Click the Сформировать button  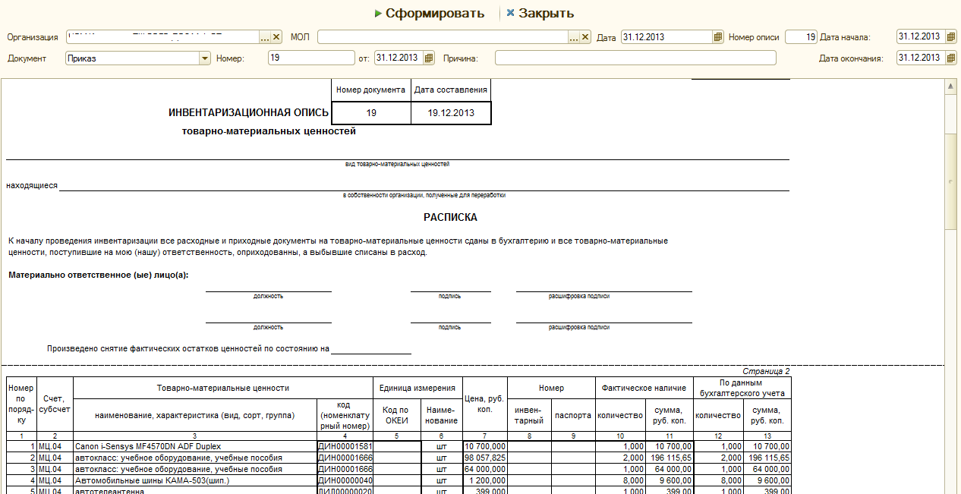[x=430, y=13]
